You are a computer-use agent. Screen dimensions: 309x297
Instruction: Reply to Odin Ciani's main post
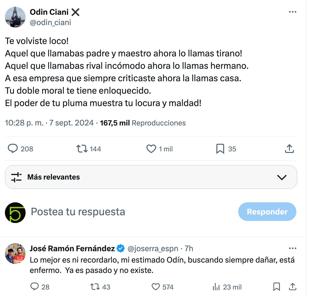(13, 149)
